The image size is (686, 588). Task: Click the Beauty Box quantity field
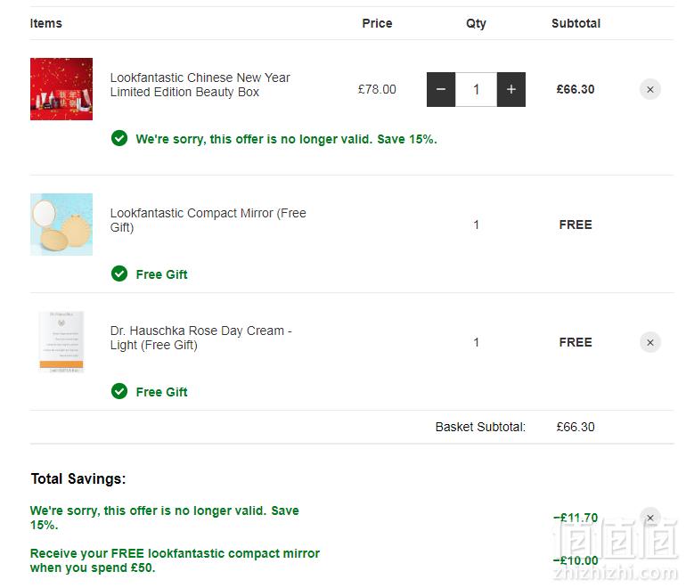[476, 89]
